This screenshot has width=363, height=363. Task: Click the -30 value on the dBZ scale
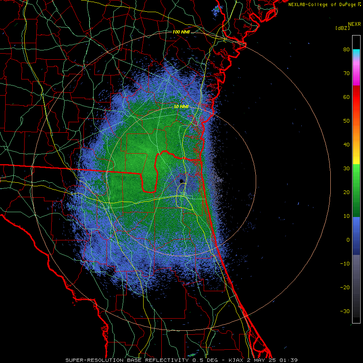pyautogui.click(x=345, y=311)
